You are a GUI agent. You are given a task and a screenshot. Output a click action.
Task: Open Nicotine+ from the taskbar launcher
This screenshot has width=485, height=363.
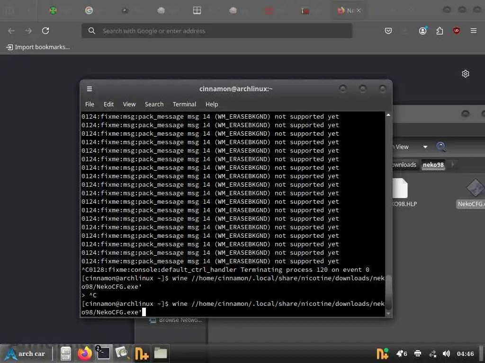click(x=141, y=354)
